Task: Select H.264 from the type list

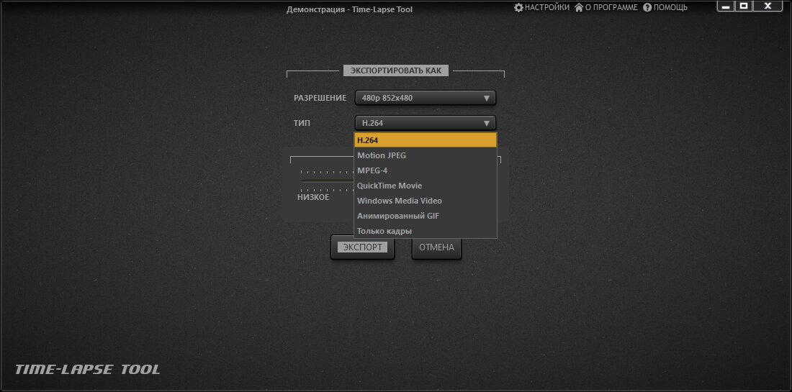Action: [x=425, y=140]
